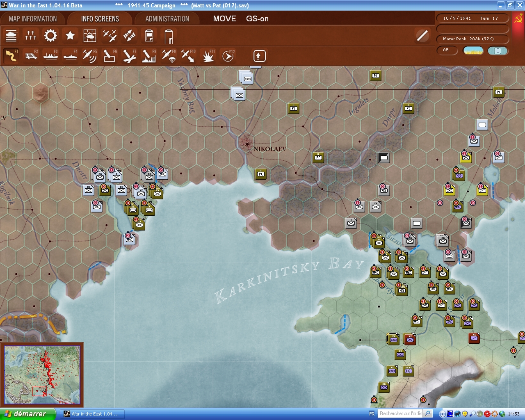Viewport: 525px width, 420px height.
Task: Click the 85 admin points value
Action: pos(446,50)
